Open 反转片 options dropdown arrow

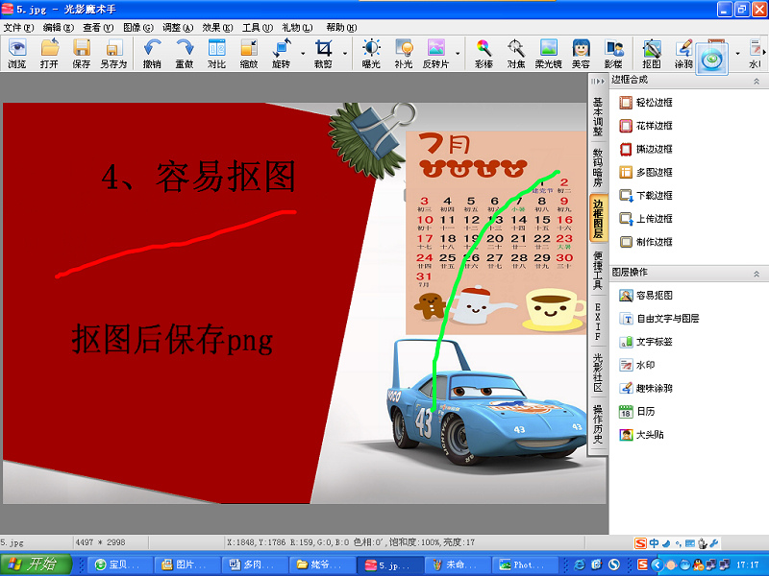(x=459, y=54)
